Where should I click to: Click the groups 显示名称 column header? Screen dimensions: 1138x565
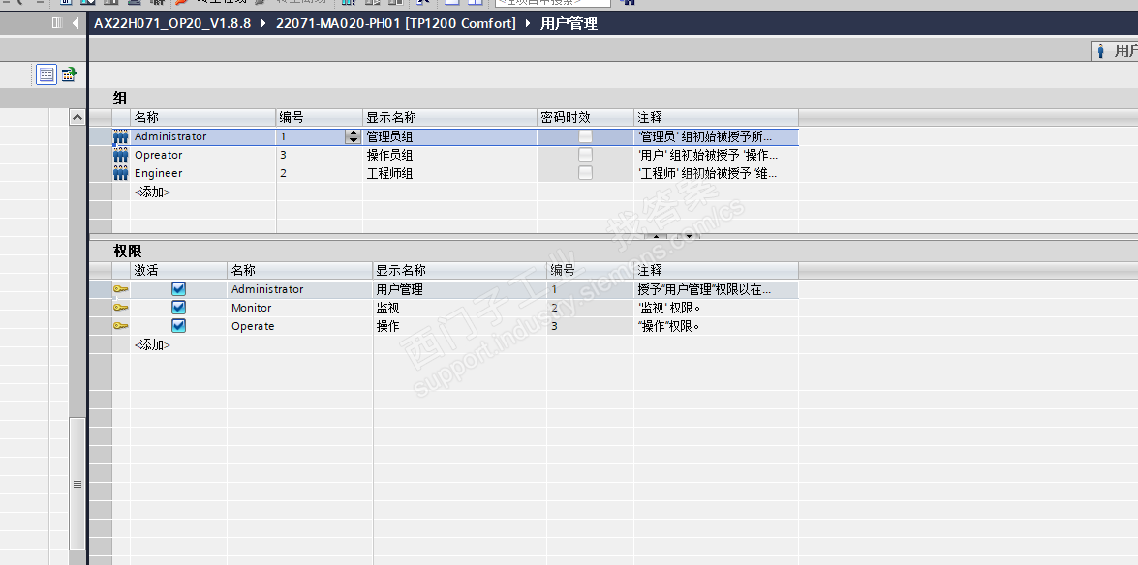click(x=450, y=117)
